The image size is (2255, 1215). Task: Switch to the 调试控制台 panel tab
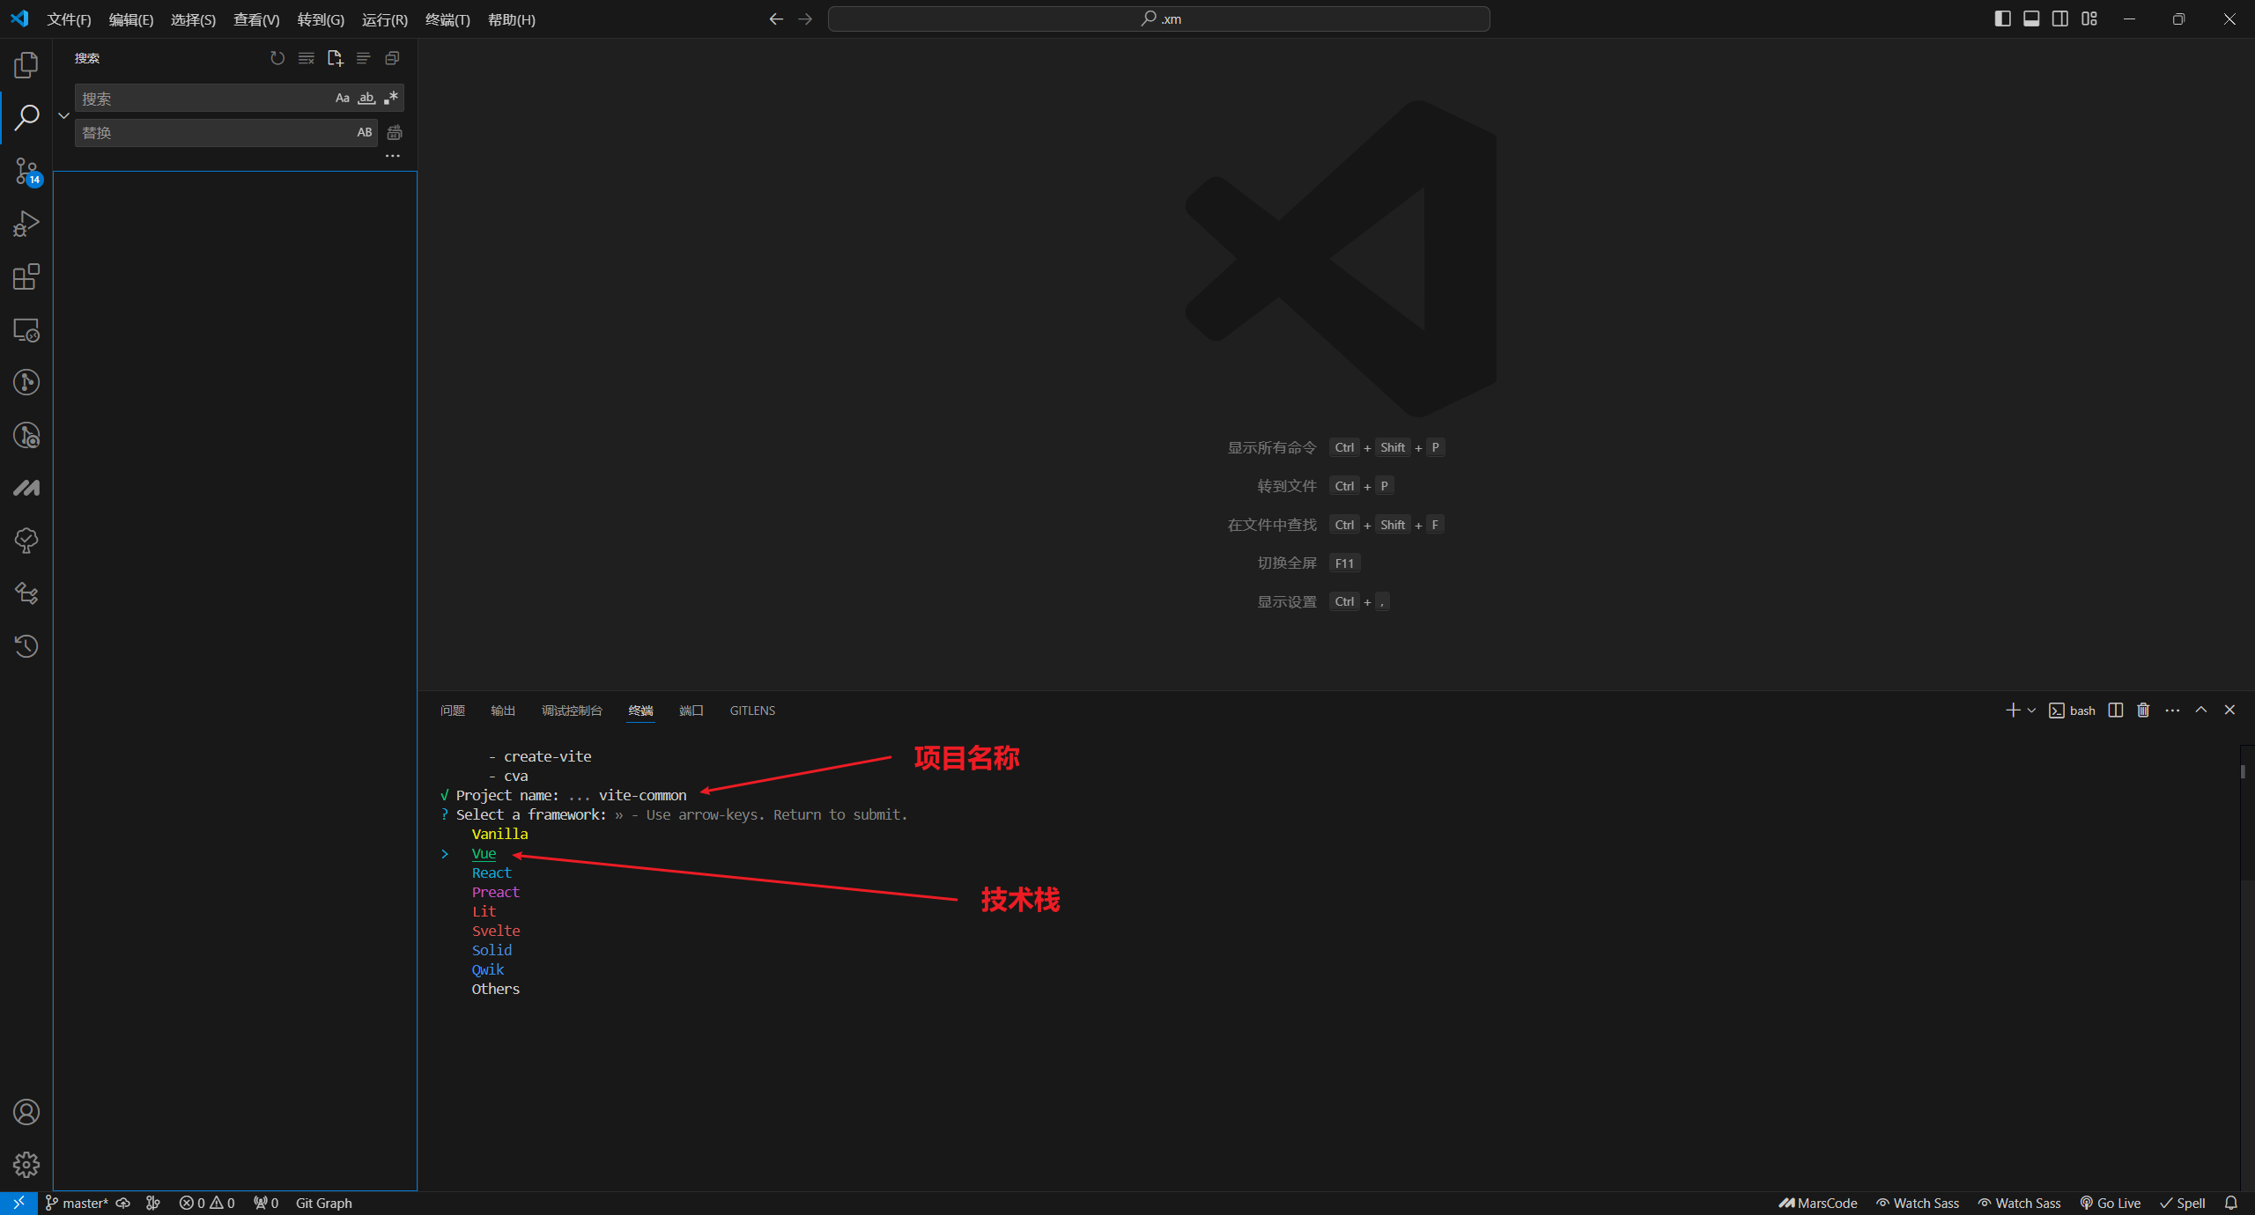tap(572, 711)
